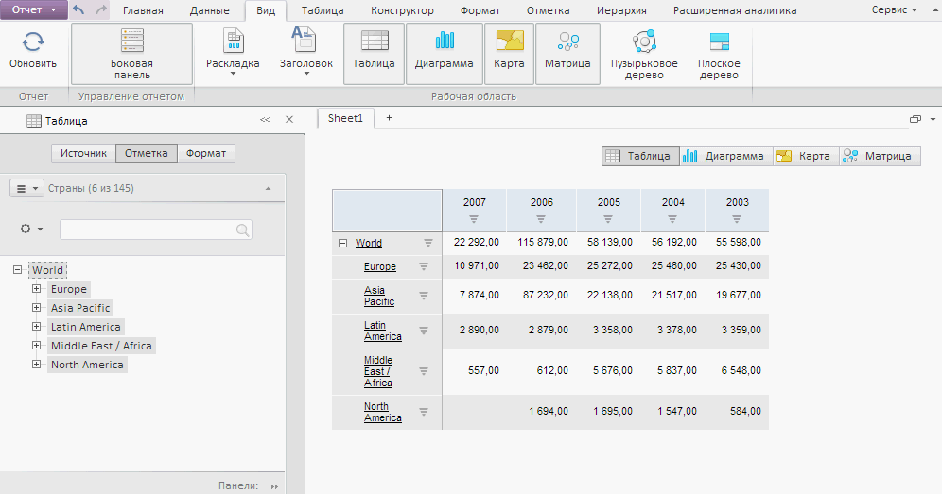The width and height of the screenshot is (942, 494).
Task: Click the Диаграмма button above the table
Action: click(724, 156)
